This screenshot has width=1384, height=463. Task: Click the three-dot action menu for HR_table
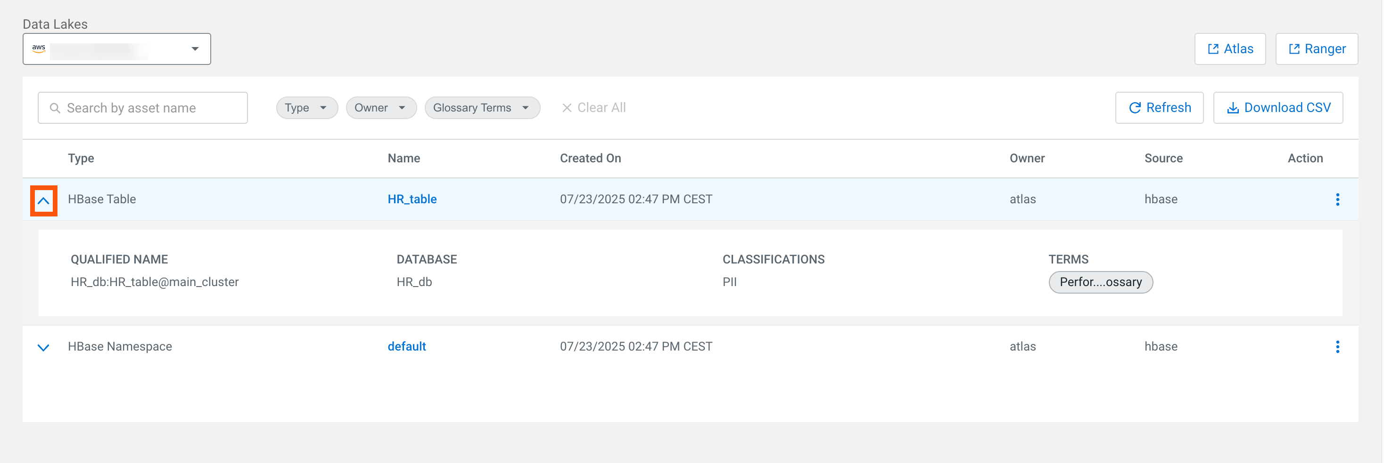tap(1337, 200)
